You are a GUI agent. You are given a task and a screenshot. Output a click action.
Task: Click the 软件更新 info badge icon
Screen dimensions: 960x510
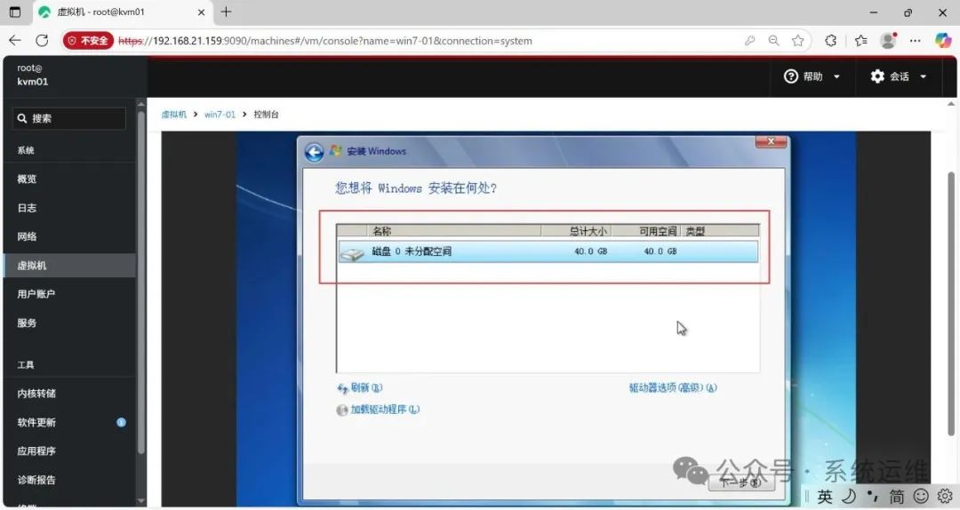point(121,422)
